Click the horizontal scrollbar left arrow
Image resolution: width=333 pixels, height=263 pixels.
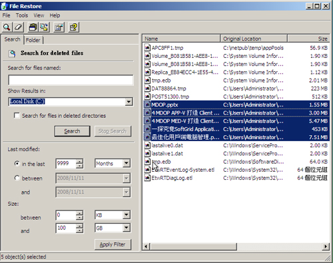point(147,246)
